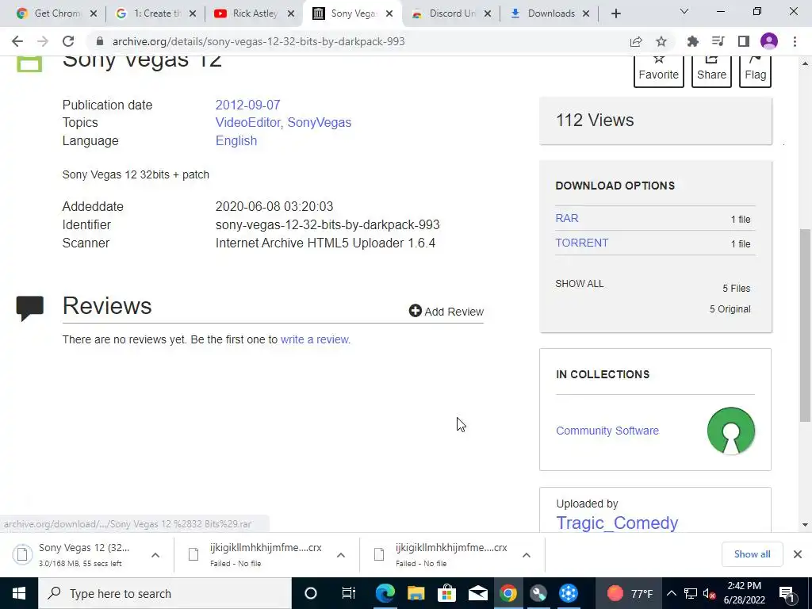This screenshot has width=812, height=609.
Task: Close the downloads shelf
Action: click(x=798, y=554)
